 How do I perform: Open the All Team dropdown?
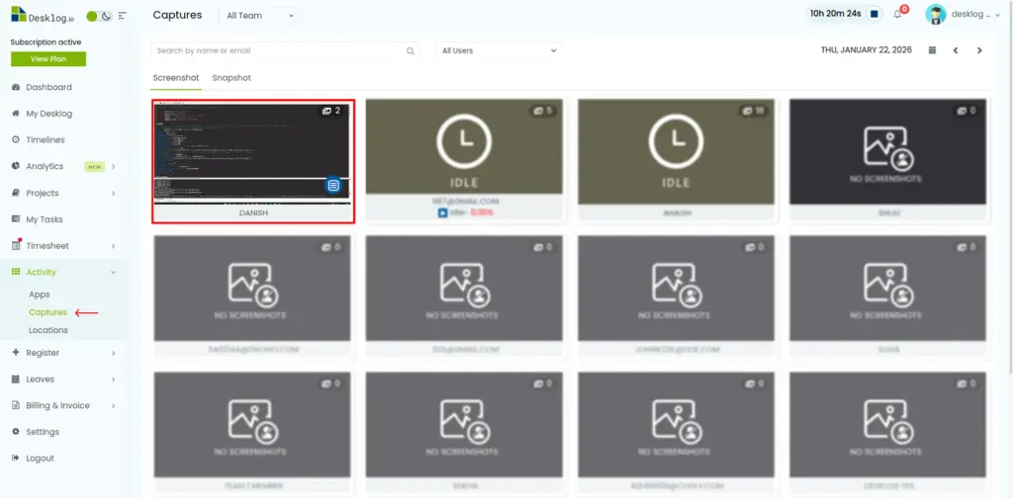[x=260, y=16]
